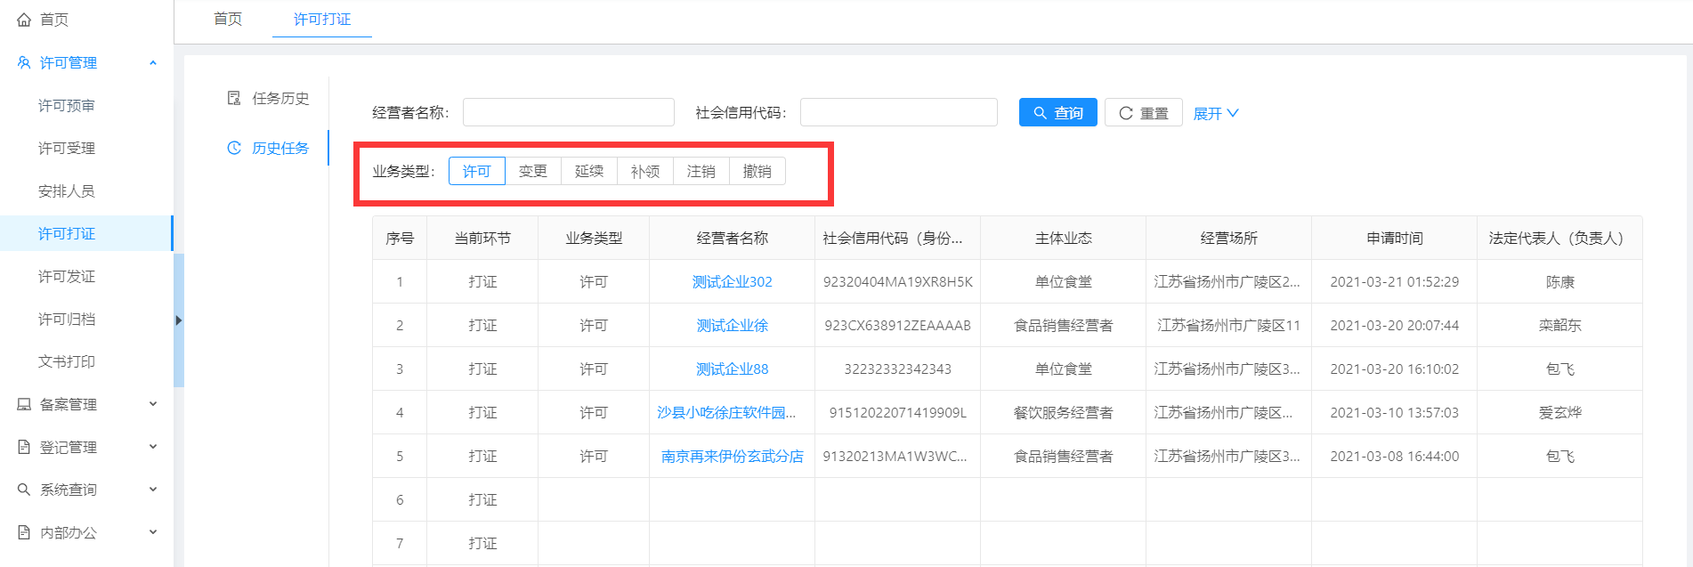Choose 注销 business type filter
This screenshot has height=567, width=1693.
click(x=701, y=171)
